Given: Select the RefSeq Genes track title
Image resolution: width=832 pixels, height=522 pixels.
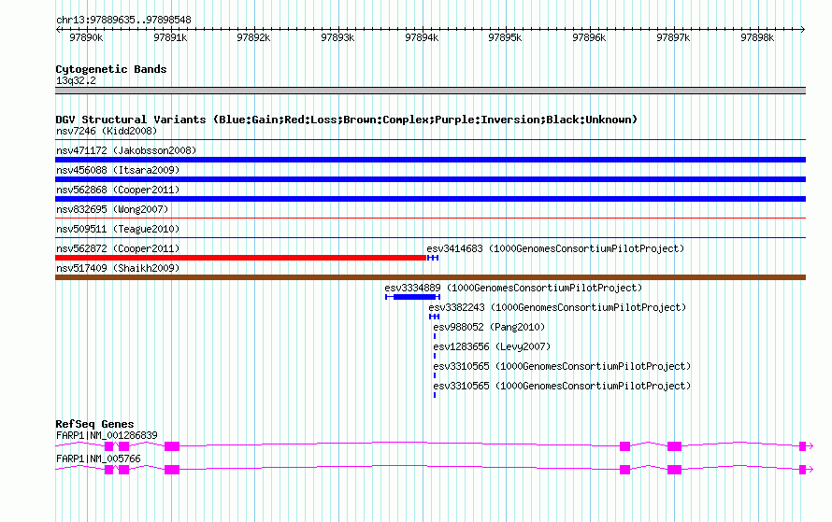Looking at the screenshot, I should [x=94, y=424].
